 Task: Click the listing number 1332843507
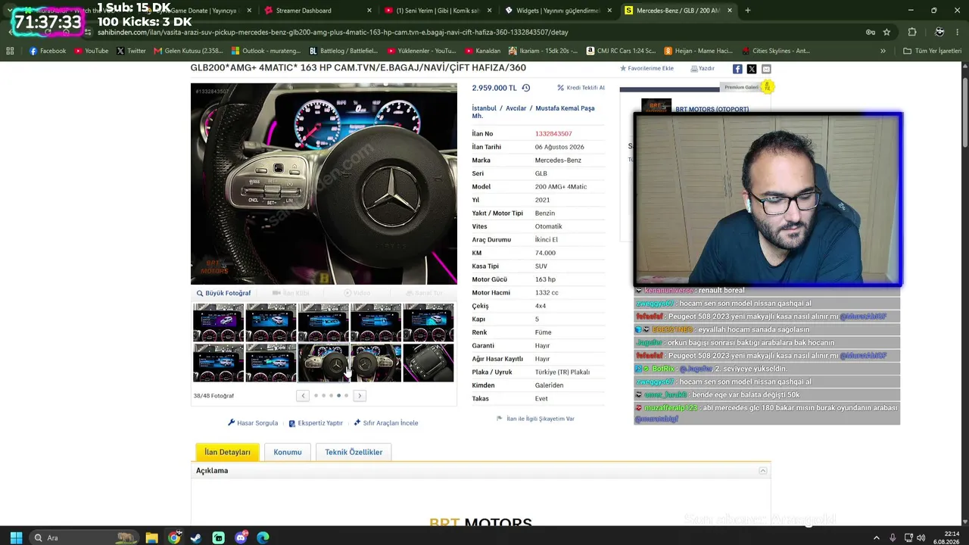point(553,134)
